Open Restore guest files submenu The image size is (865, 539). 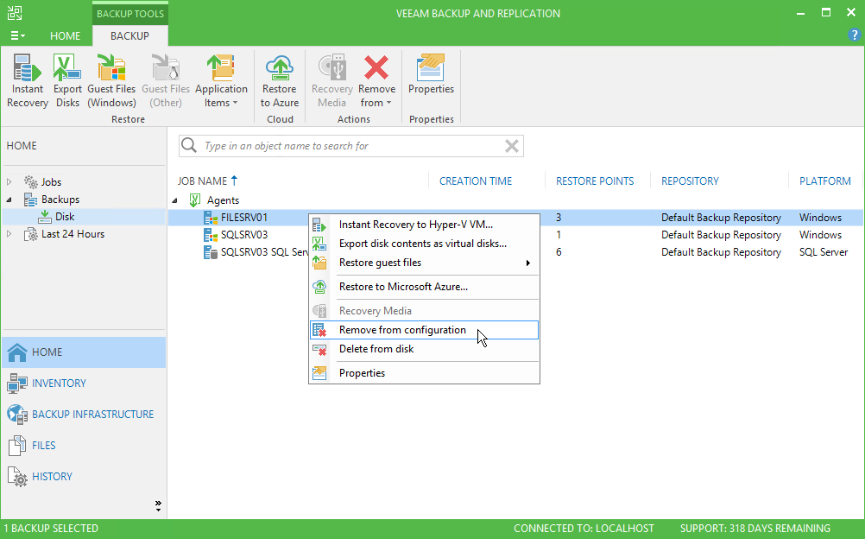click(x=424, y=263)
